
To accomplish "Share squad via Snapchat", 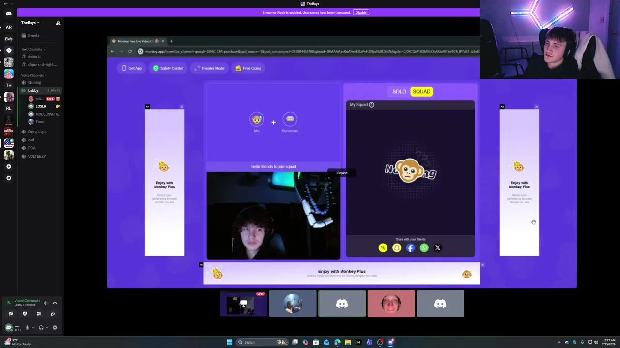I will click(397, 248).
